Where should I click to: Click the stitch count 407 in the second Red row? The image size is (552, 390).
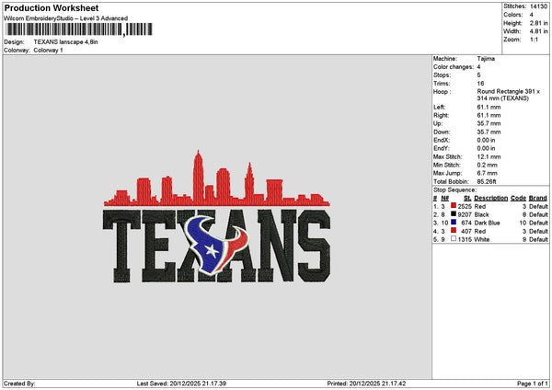(x=466, y=231)
